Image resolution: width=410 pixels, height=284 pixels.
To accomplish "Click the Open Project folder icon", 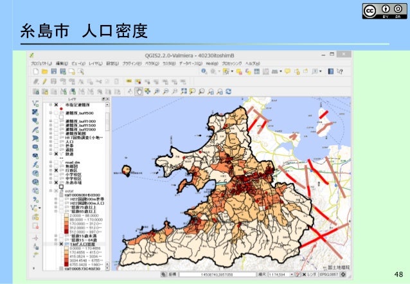I will tap(45, 71).
